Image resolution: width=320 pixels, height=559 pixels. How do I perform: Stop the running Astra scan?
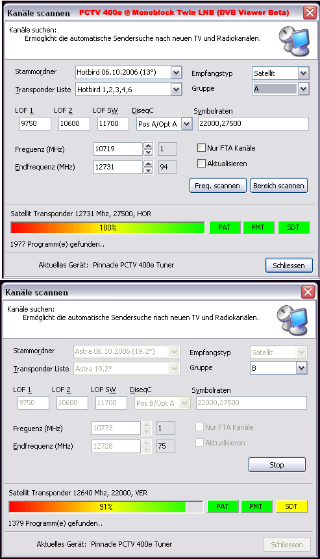[x=277, y=465]
